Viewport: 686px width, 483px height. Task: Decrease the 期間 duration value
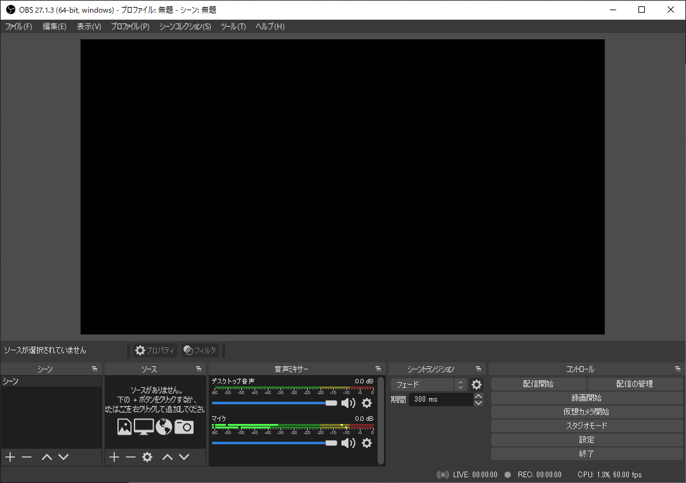pyautogui.click(x=478, y=403)
